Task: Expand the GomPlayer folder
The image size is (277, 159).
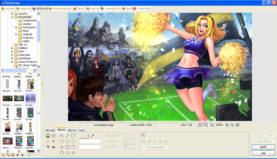Action: (x=12, y=59)
